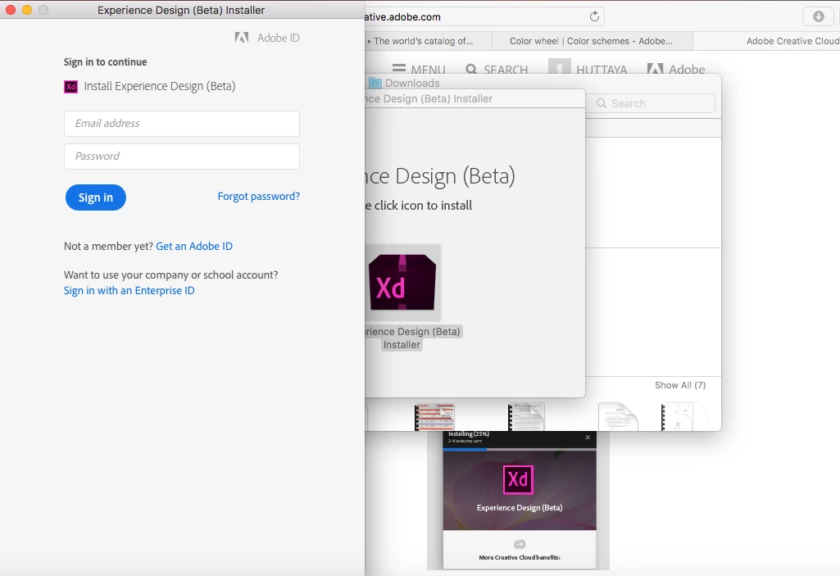The width and height of the screenshot is (840, 576).
Task: Click SEARCH on the Adobe page
Action: pyautogui.click(x=497, y=70)
